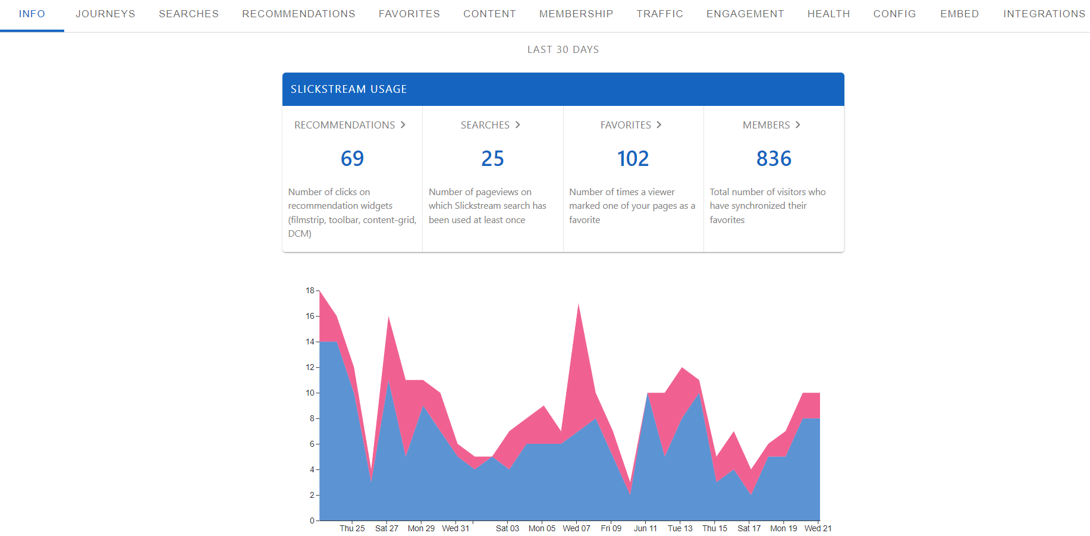Open the RECOMMENDATIONS tab

point(299,14)
